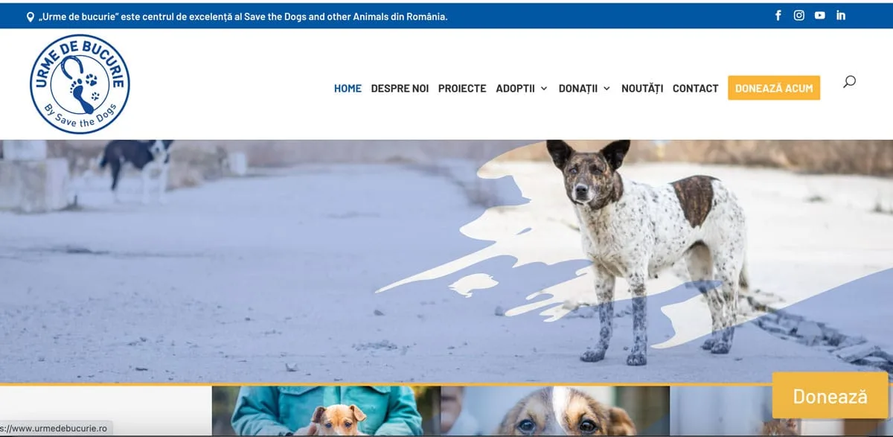Click the floating Donează button
Viewport: 893px width, 437px height.
830,396
